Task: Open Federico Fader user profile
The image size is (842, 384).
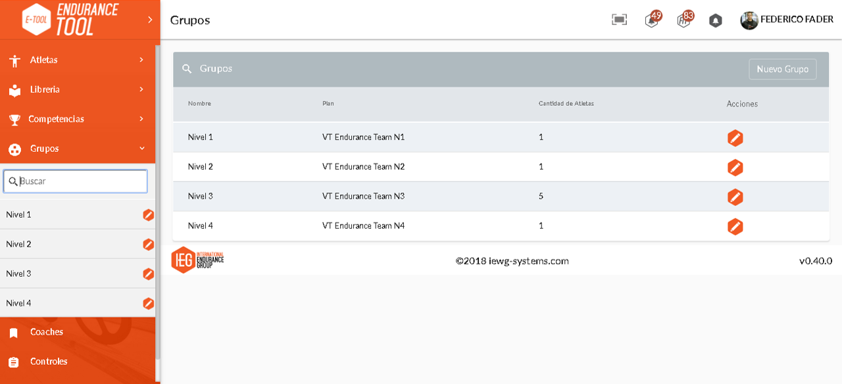Action: coord(787,20)
